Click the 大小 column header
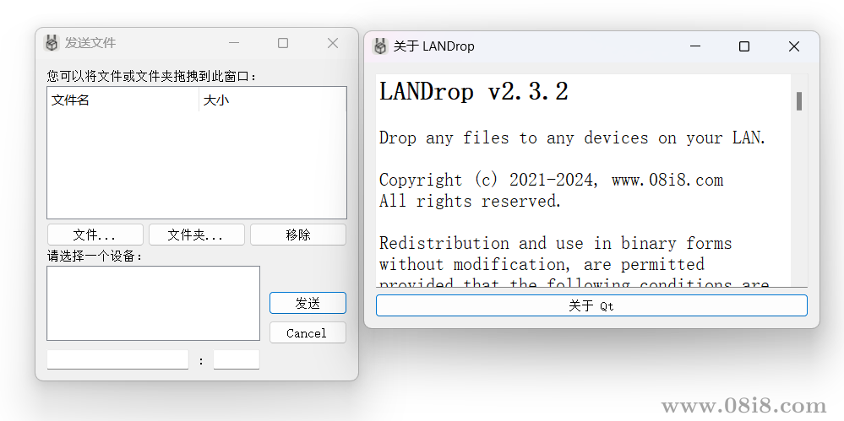The height and width of the screenshot is (421, 844). coord(272,100)
